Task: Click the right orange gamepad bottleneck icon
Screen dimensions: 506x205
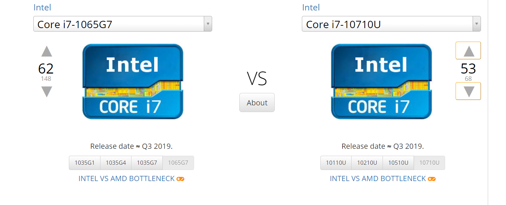Action: point(432,179)
